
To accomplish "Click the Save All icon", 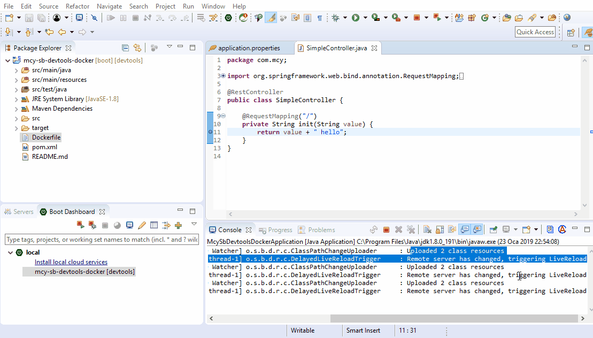I will (x=41, y=17).
